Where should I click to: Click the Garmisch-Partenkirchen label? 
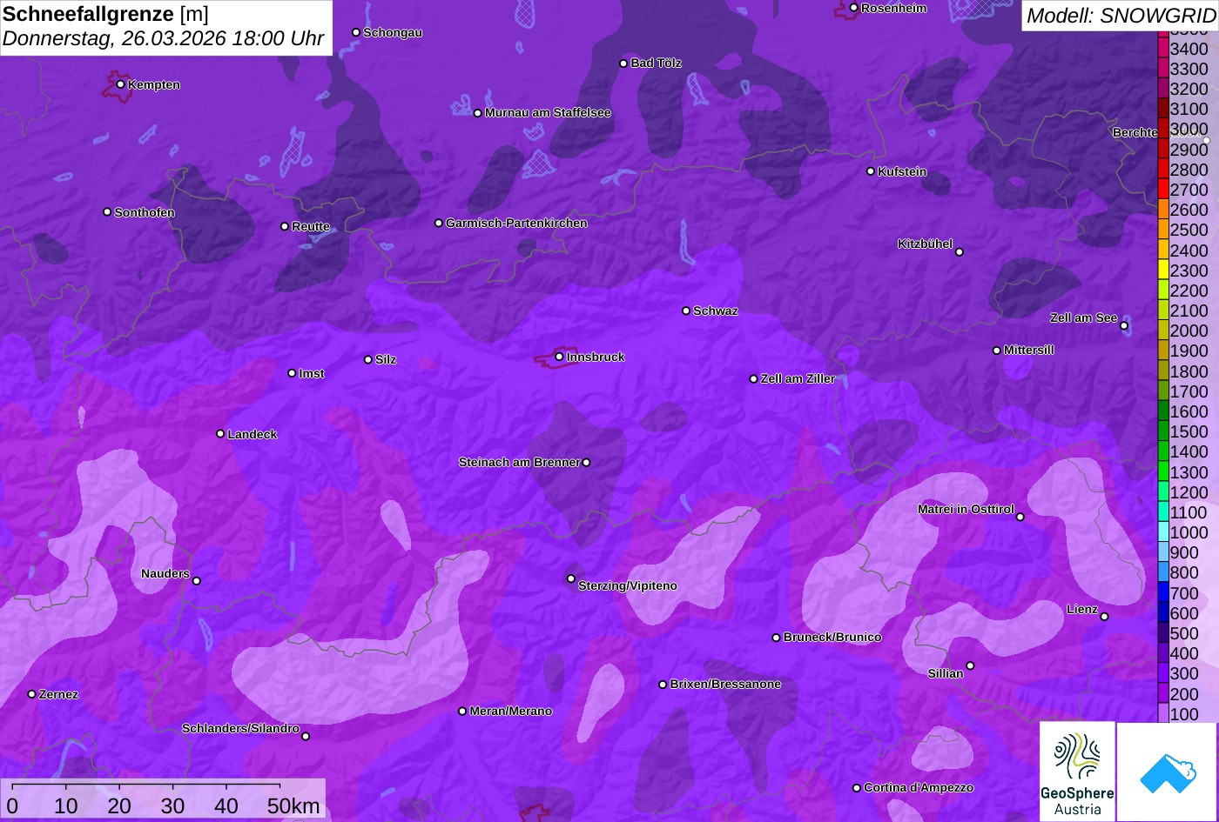point(516,224)
